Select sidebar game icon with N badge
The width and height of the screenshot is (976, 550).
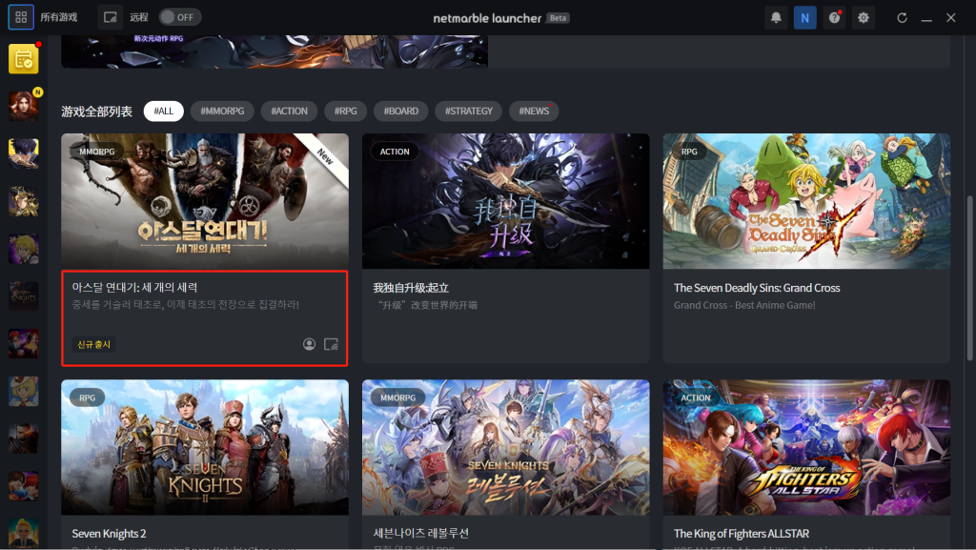[24, 106]
